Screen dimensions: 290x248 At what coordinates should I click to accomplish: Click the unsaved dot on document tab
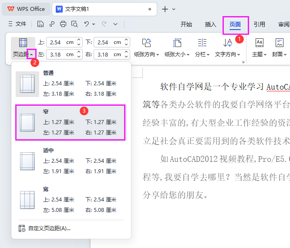pyautogui.click(x=150, y=9)
